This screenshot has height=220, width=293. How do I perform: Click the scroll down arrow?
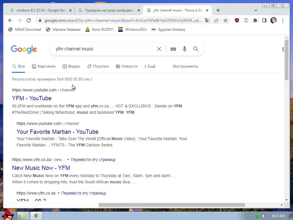286,200
